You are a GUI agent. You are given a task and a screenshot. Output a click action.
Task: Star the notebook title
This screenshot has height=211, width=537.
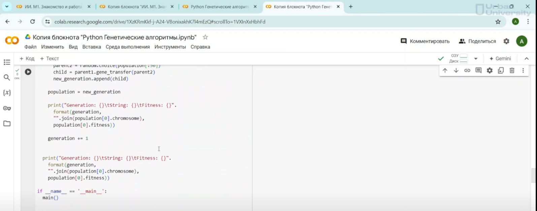pos(205,37)
